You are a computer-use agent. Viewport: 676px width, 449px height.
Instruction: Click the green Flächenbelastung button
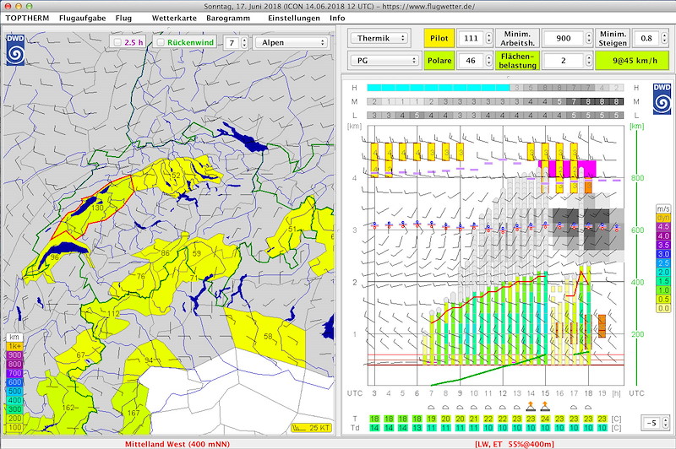point(517,60)
